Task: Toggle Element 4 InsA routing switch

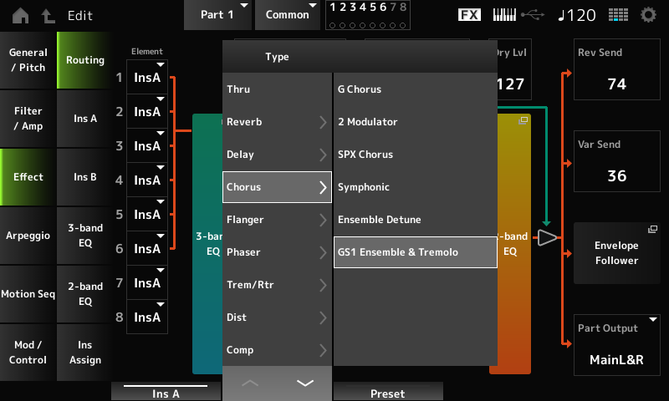Action: pyautogui.click(x=147, y=180)
